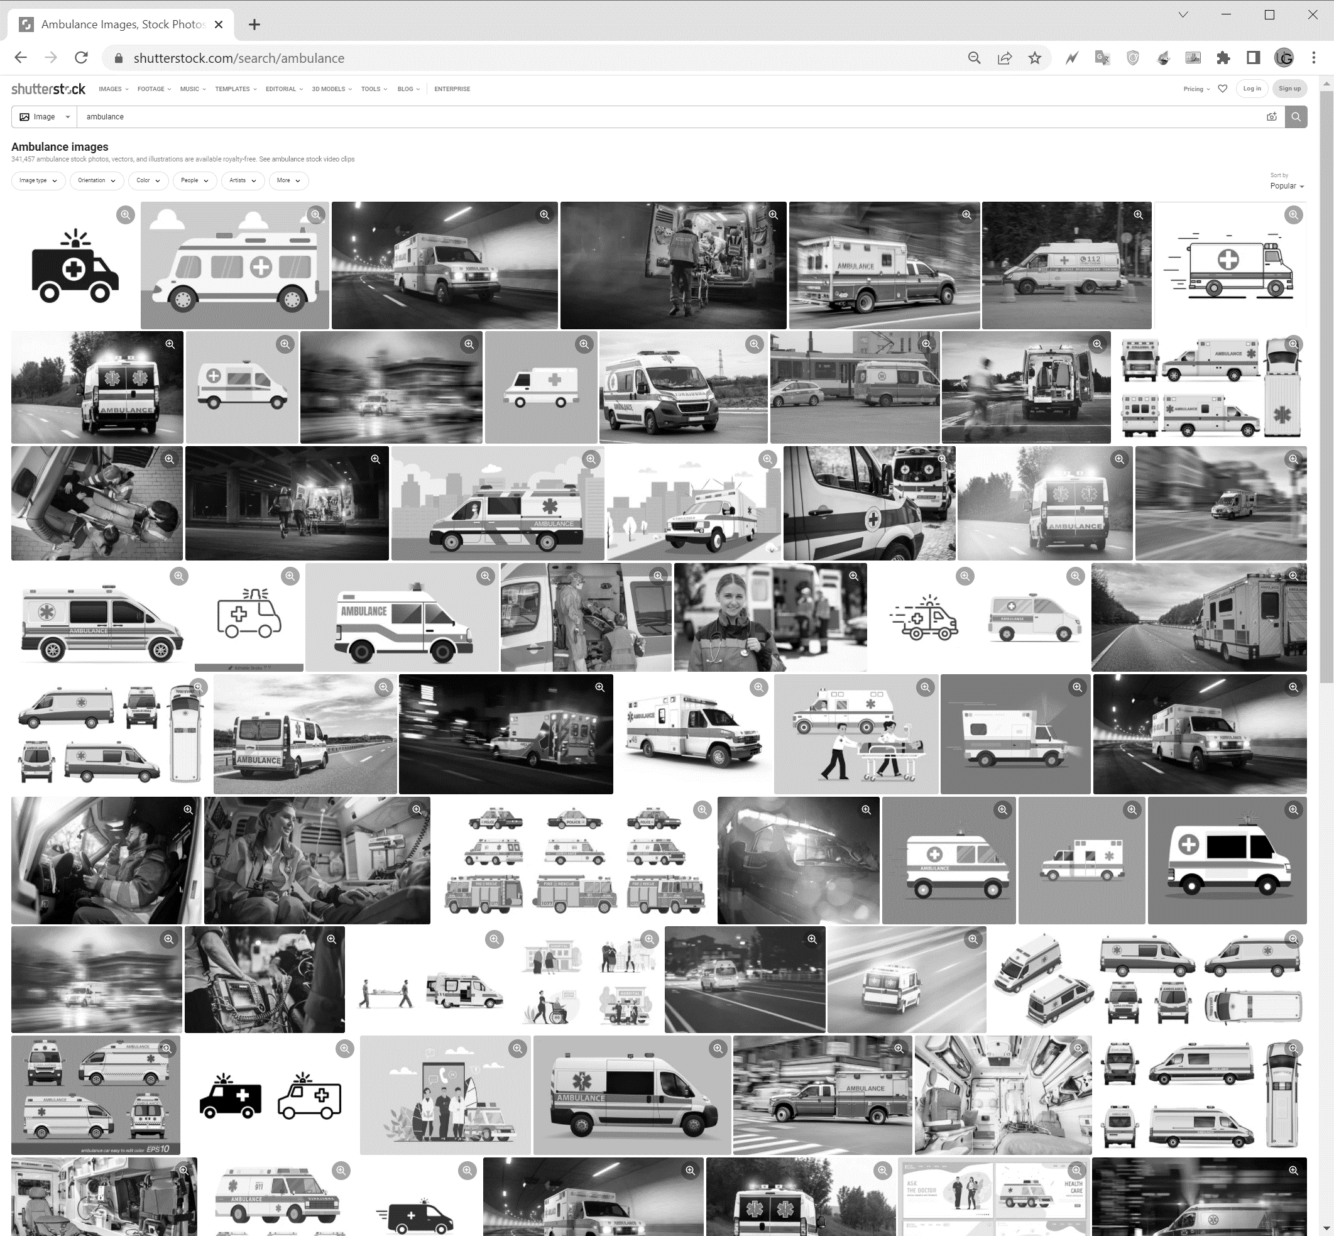
Task: Open the ambulance stock video clips link
Action: click(x=313, y=159)
